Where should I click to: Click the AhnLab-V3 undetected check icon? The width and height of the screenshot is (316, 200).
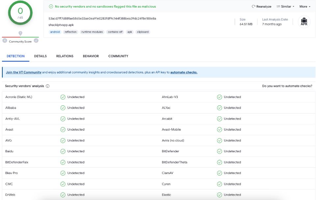[x=220, y=97]
